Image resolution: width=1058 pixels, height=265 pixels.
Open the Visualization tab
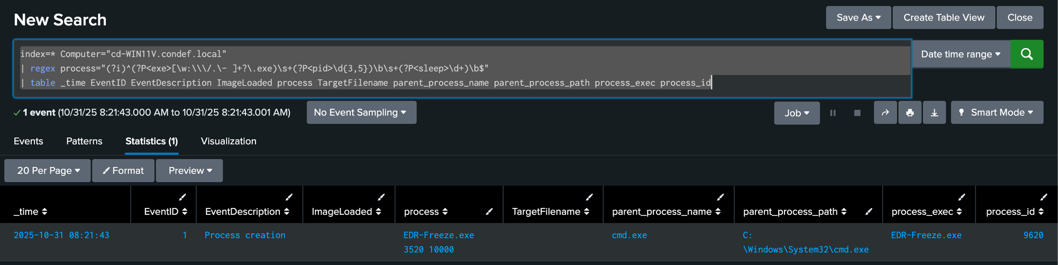(x=229, y=141)
